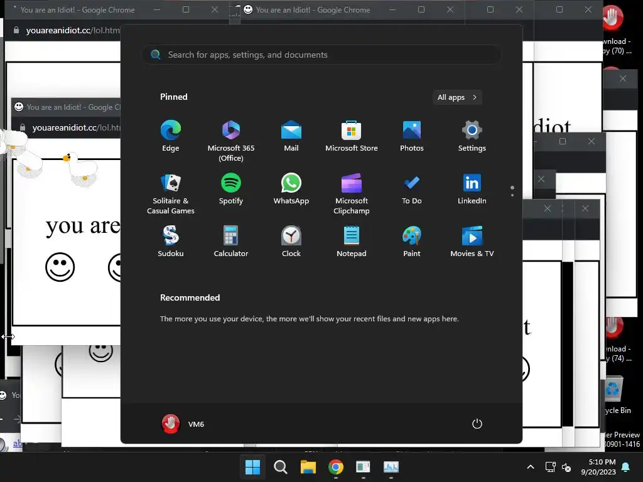
Task: Open Paint
Action: tap(412, 242)
